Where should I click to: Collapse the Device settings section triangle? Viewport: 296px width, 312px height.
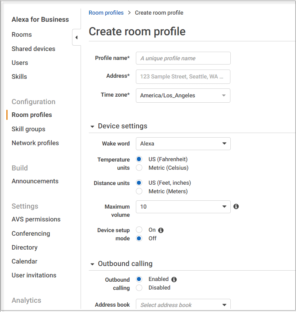pos(92,127)
